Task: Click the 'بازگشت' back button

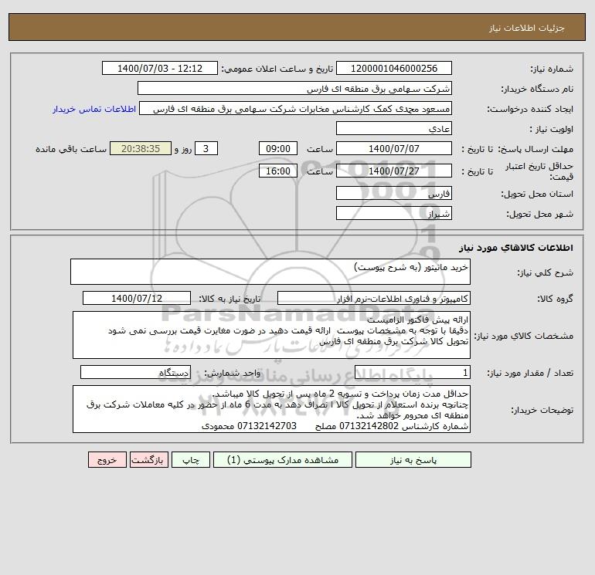Action: (x=148, y=460)
